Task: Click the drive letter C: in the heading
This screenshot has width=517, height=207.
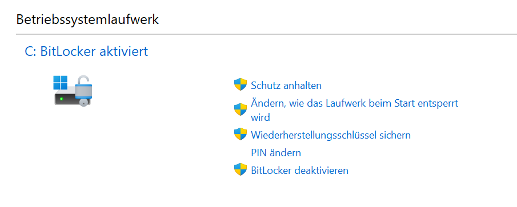Action: pyautogui.click(x=31, y=51)
